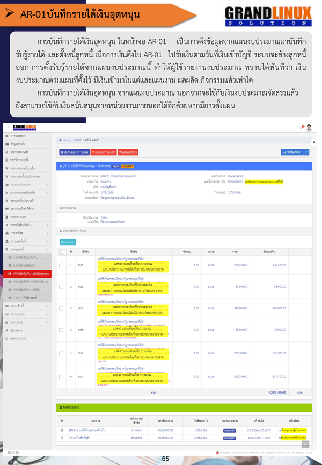Screen dimensions: 322x465
Task: Click the file icon in the RG66060002 row
Action: pyautogui.click(x=62, y=430)
